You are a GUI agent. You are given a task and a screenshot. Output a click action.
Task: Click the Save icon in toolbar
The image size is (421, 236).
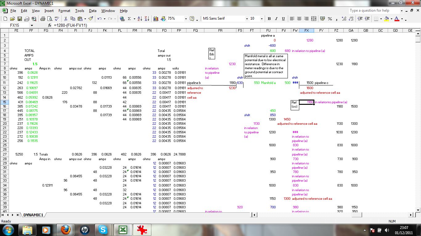point(19,19)
